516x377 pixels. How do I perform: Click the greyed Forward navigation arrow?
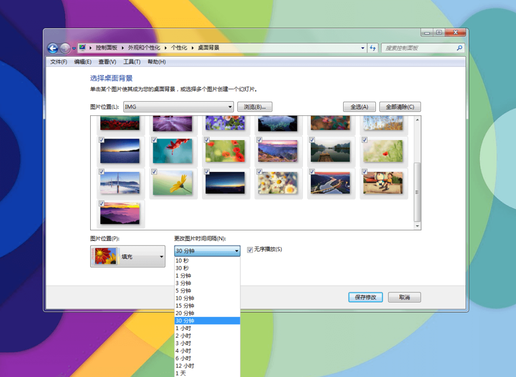[x=65, y=48]
